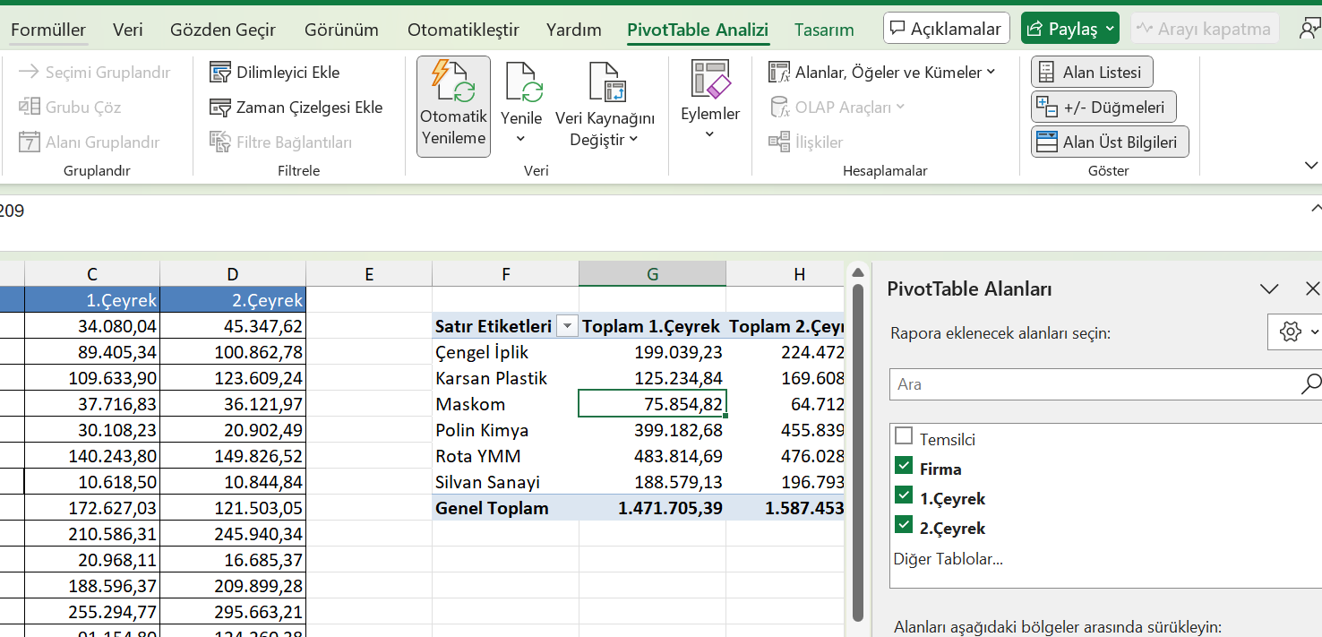Check the Temsilci field checkbox

click(x=904, y=437)
